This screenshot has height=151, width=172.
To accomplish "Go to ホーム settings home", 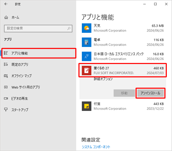I will tap(15, 17).
